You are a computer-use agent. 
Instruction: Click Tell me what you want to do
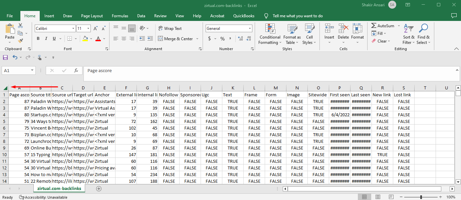[x=298, y=16]
